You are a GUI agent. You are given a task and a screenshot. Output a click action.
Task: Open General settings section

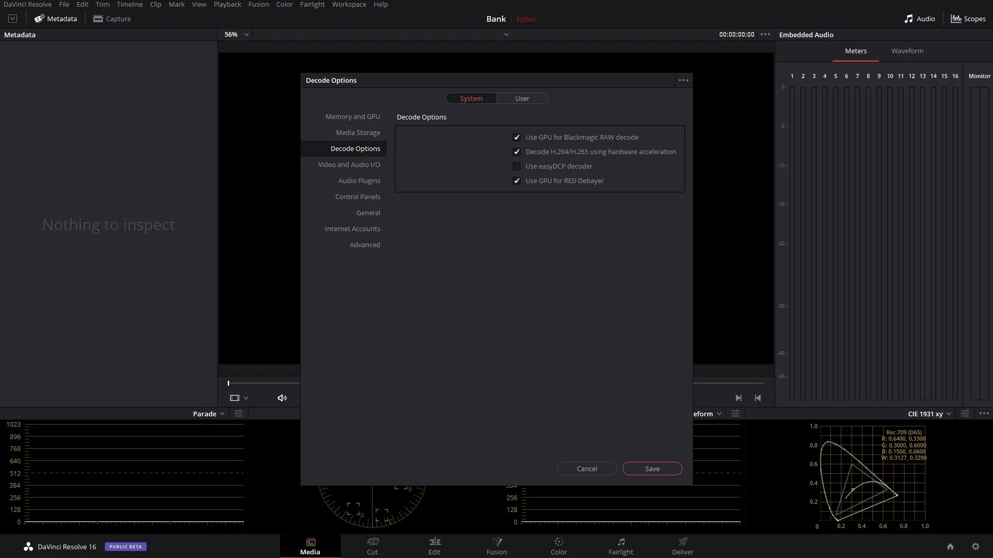pyautogui.click(x=368, y=213)
